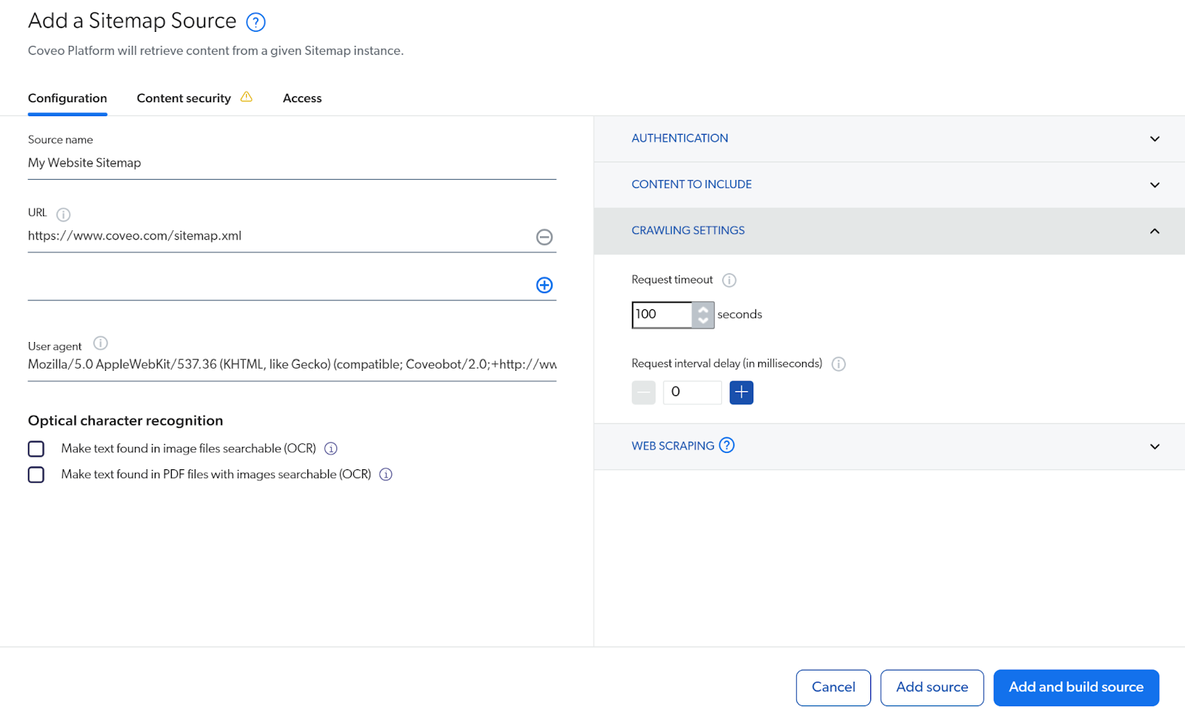Click the help icon beside Add a Sitemap Source
The image size is (1185, 718).
(256, 22)
